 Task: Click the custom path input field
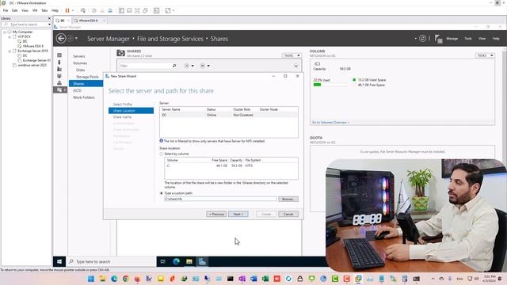point(220,199)
